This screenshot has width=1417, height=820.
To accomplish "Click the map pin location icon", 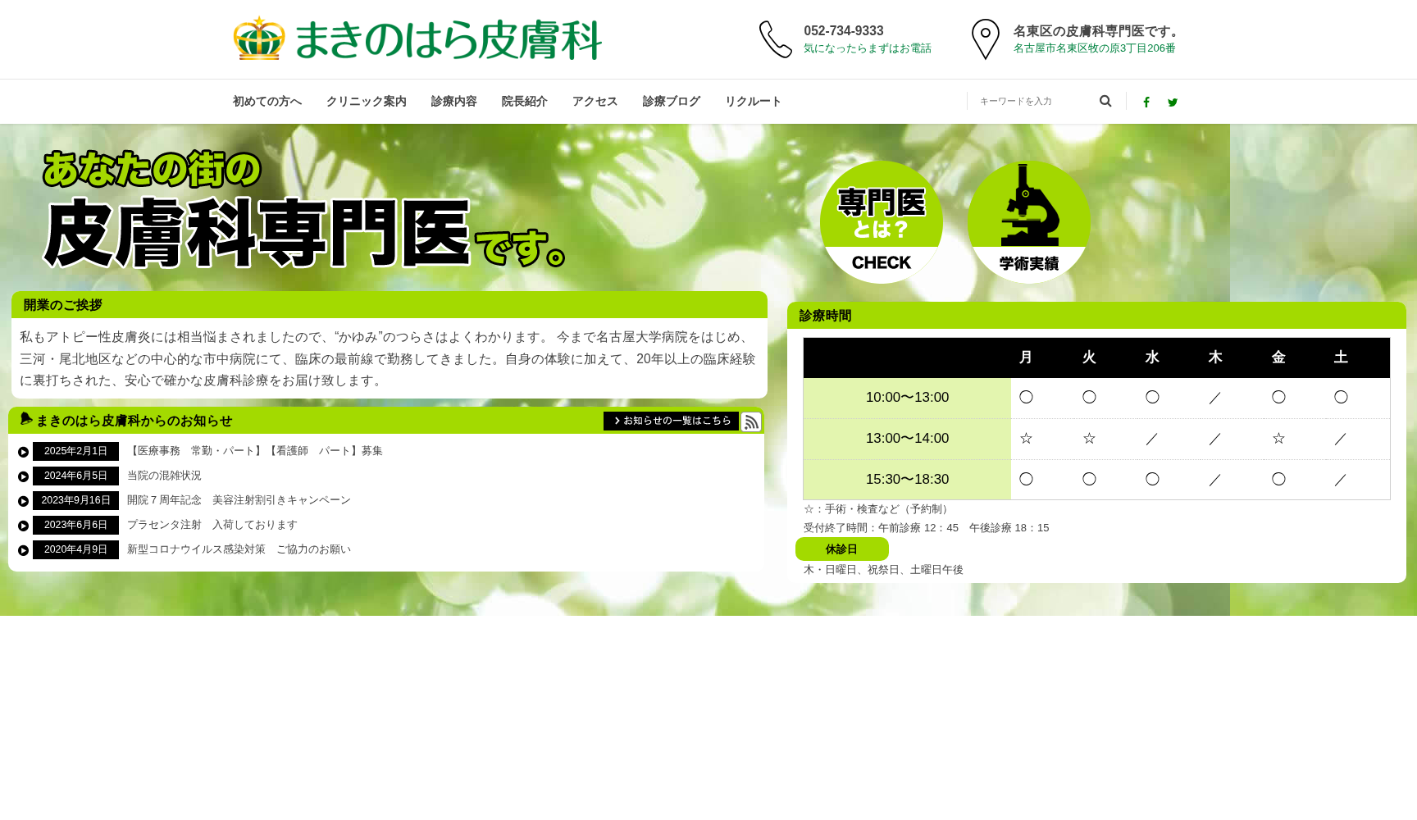I will (985, 39).
